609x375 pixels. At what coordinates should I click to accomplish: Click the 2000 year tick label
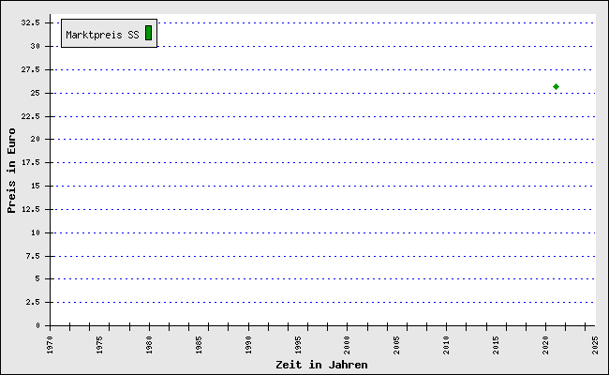click(x=347, y=343)
